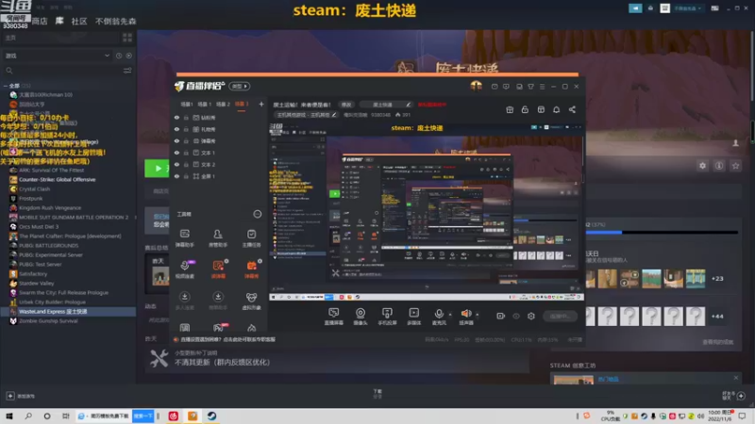Open Windows taskbar search
The image size is (755, 424).
(x=28, y=416)
